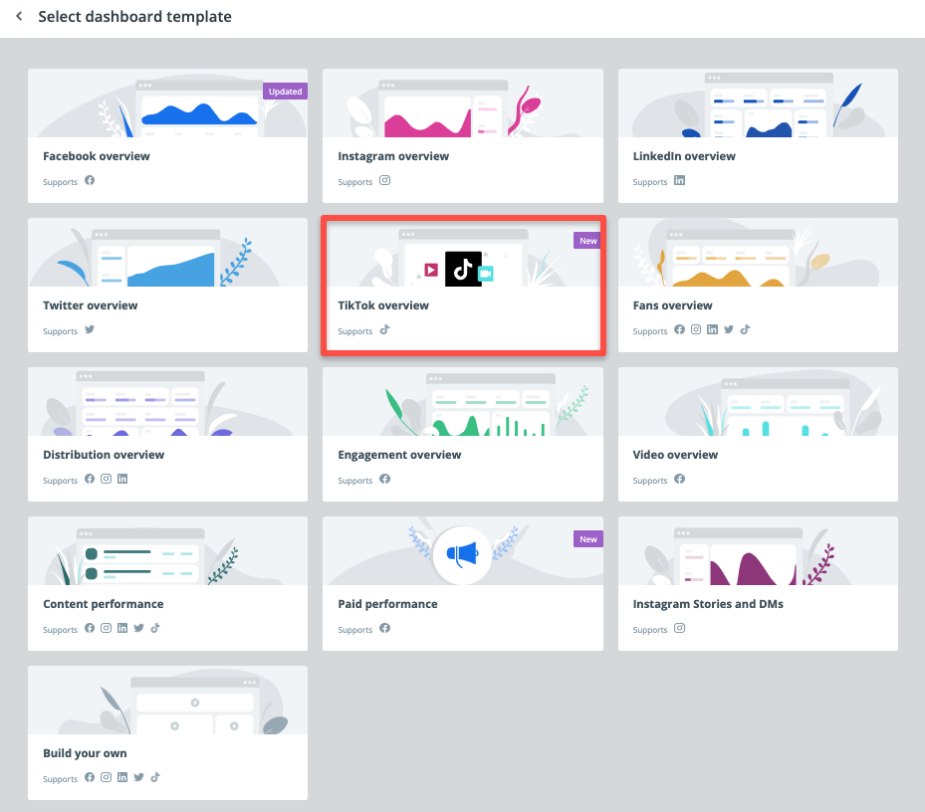925x812 pixels.
Task: Go back using the arrow beside the title
Action: coord(19,17)
